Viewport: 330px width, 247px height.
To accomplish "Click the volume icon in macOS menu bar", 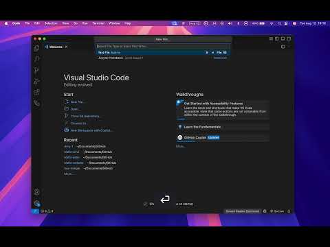I will 230,23.
